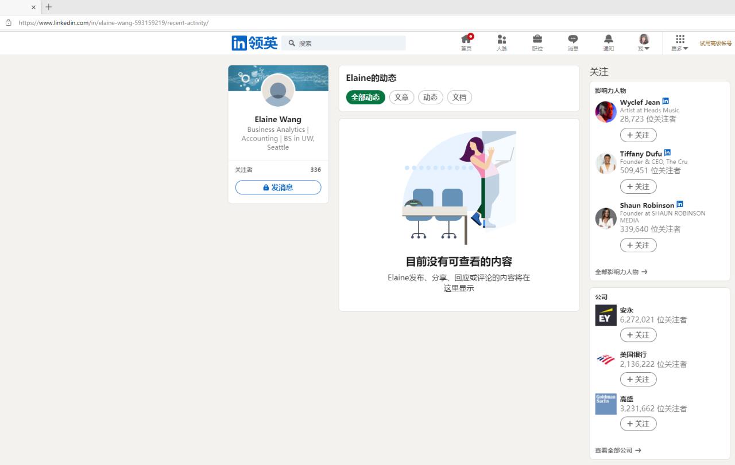Open Elaine Wang's profile photo
This screenshot has width=735, height=465.
pyautogui.click(x=278, y=90)
